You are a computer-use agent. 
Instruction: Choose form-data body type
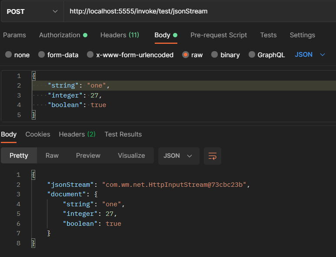58,55
